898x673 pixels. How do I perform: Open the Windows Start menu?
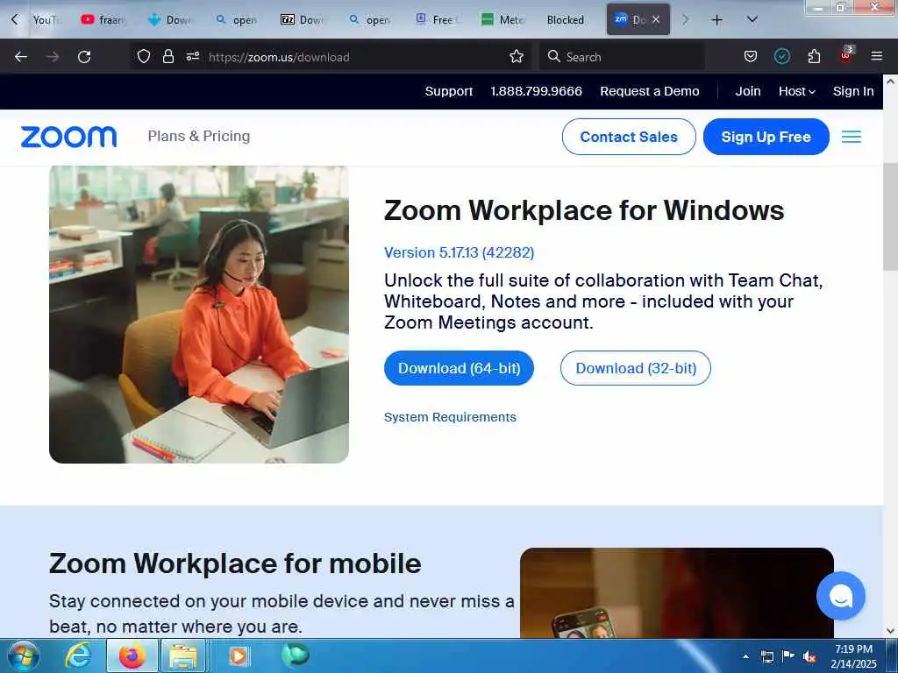[23, 655]
